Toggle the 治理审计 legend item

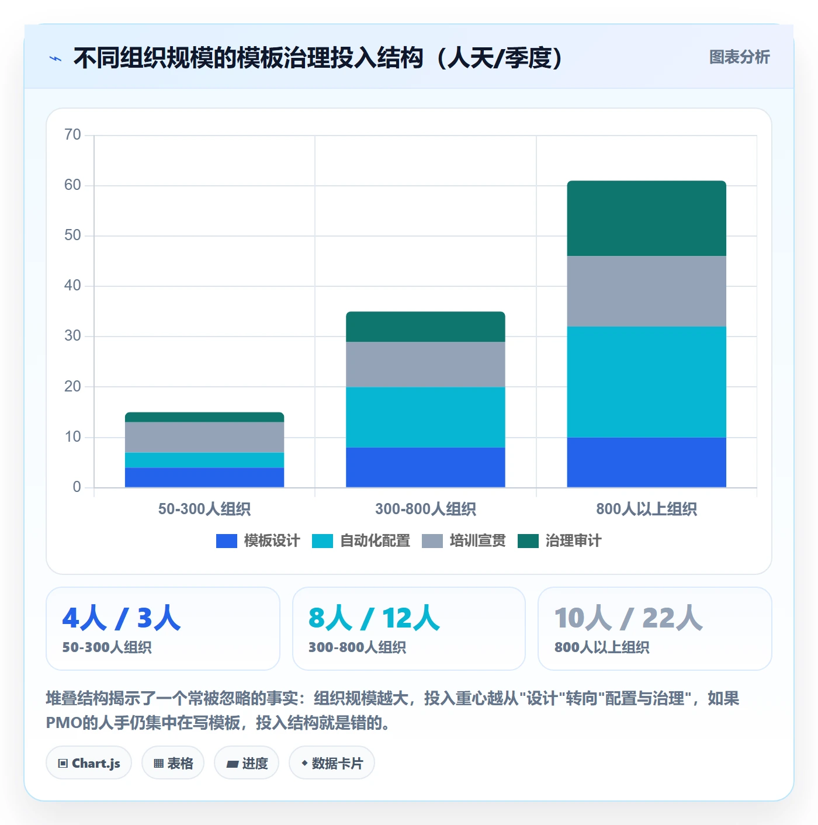[x=560, y=541]
